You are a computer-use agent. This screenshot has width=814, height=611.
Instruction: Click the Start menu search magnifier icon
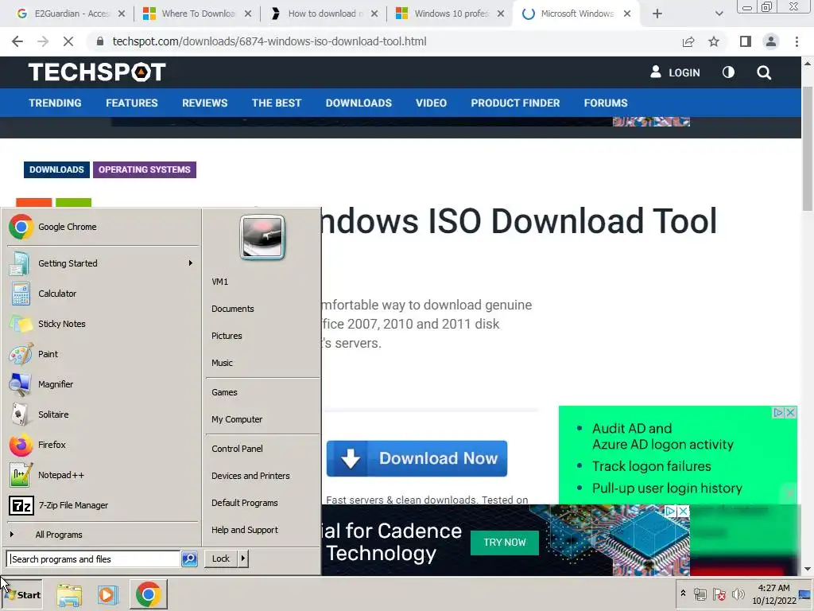pos(189,559)
